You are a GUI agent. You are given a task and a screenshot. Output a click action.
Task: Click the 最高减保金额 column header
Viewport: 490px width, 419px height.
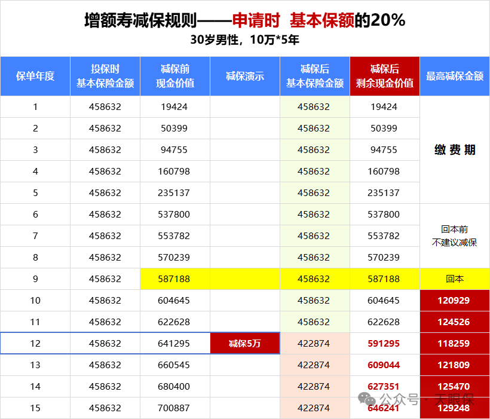tap(455, 76)
